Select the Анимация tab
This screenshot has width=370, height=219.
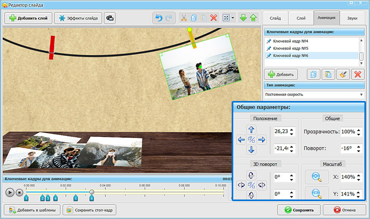click(x=327, y=17)
